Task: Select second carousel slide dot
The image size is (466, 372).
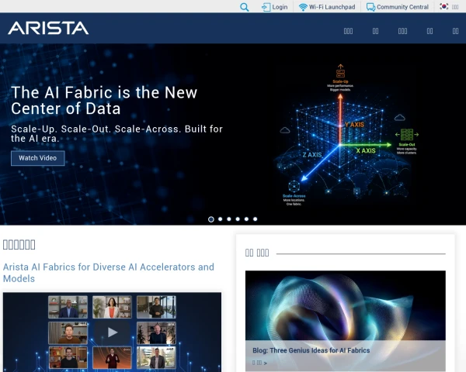Action: point(221,219)
